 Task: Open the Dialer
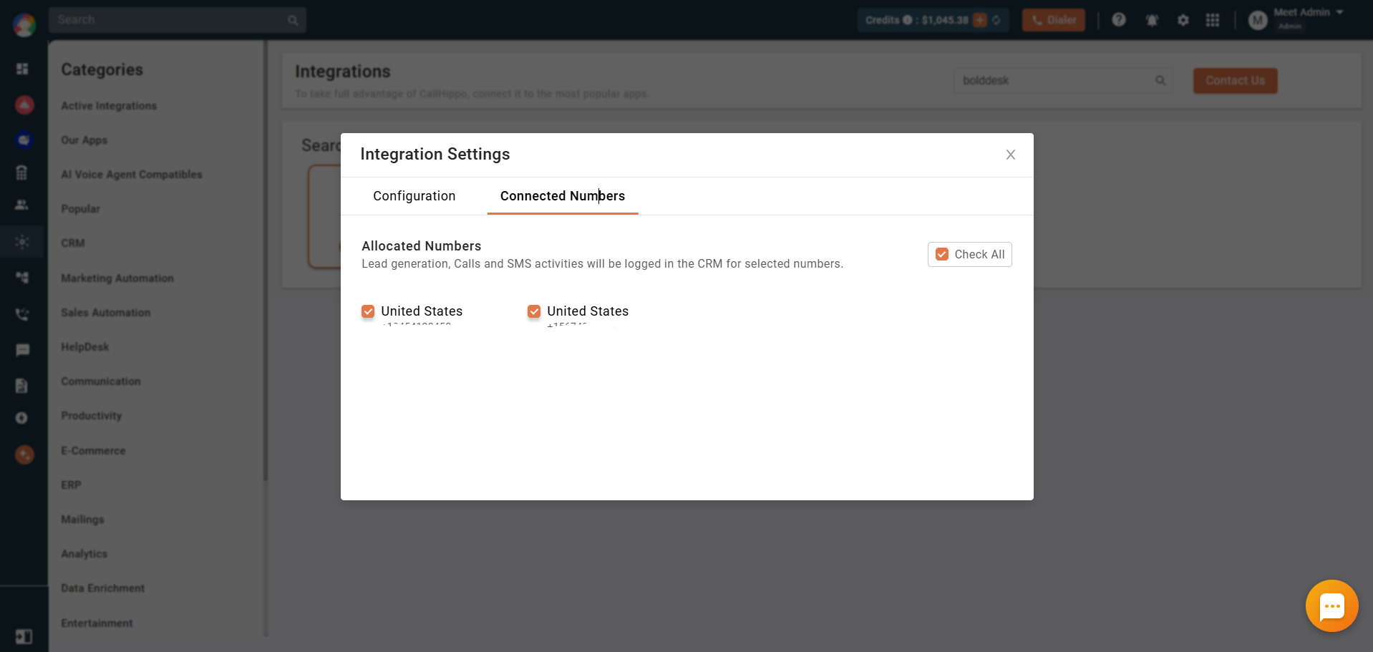pos(1054,20)
